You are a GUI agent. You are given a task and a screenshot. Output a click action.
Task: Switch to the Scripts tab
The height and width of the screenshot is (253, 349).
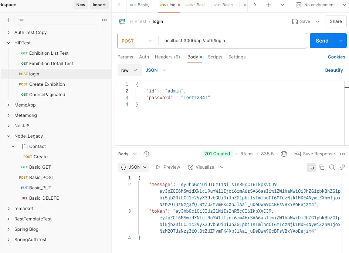215,57
